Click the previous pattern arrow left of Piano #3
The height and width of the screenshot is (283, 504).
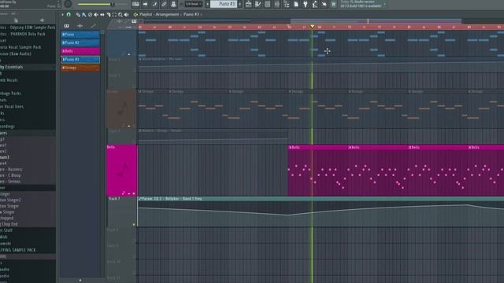tap(207, 4)
